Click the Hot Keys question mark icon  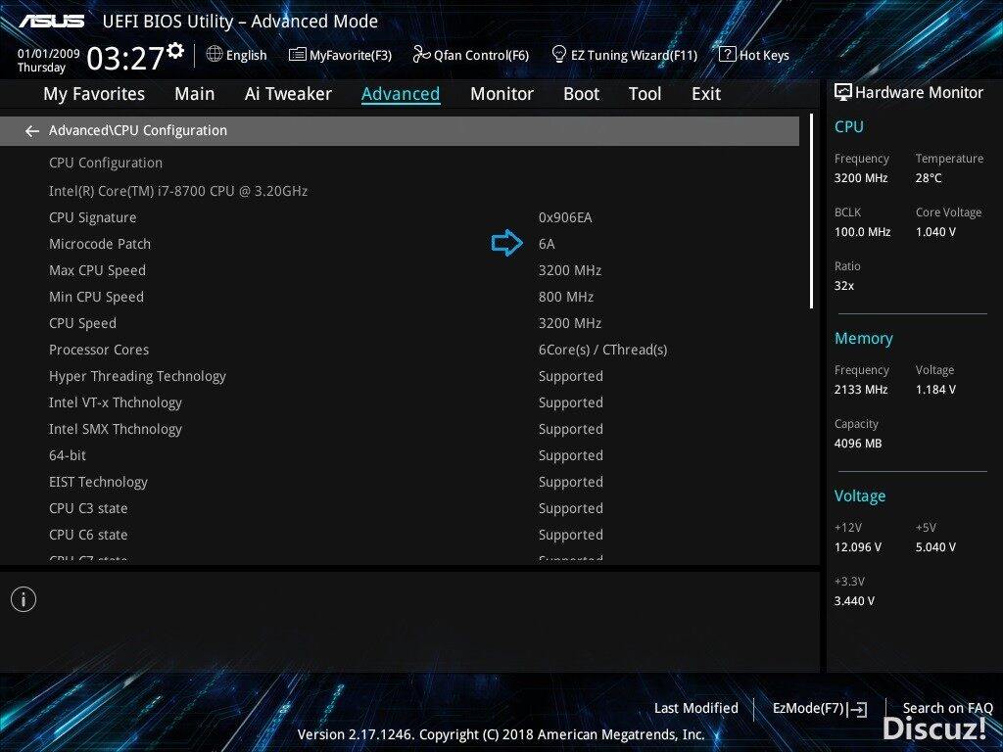tap(727, 55)
